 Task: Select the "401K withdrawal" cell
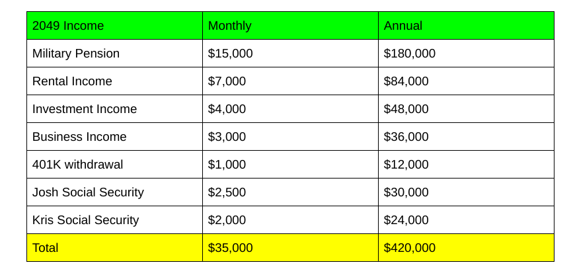tap(78, 165)
